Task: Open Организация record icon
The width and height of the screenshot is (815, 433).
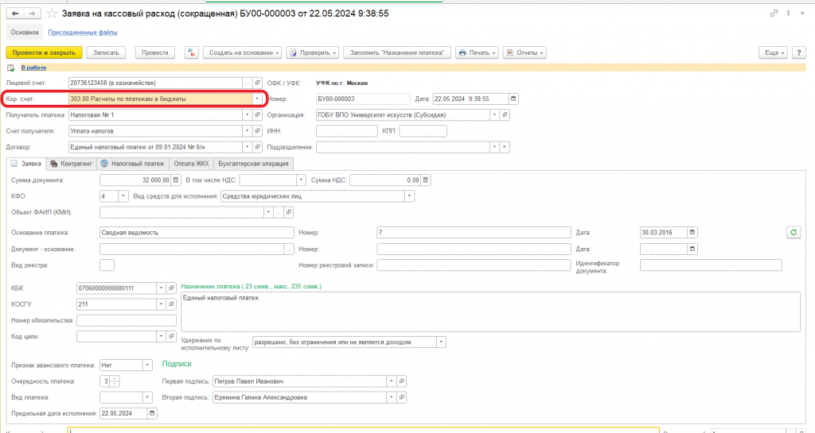Action: click(505, 115)
